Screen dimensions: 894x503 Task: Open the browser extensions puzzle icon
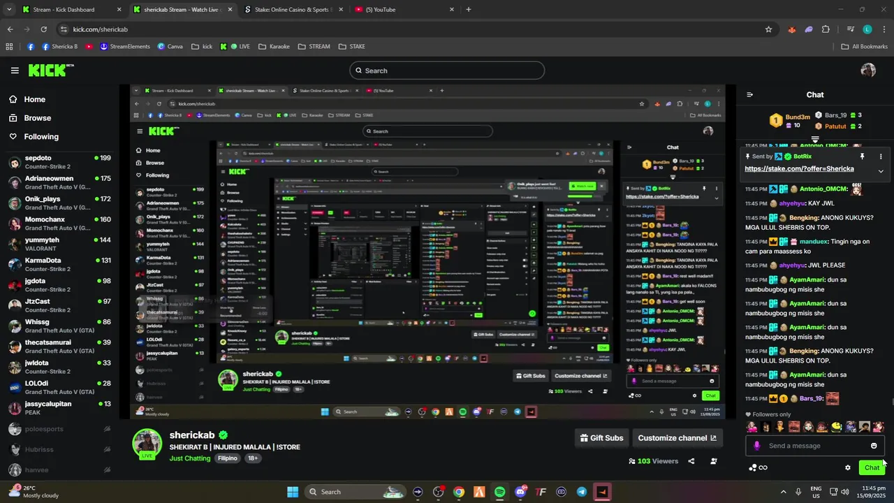[826, 29]
